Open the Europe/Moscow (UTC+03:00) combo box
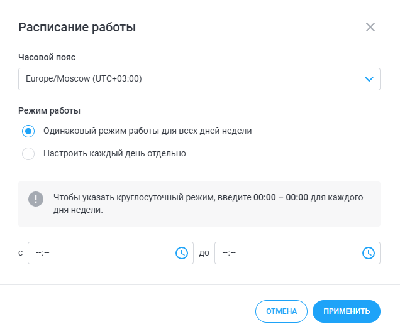The height and width of the screenshot is (334, 400). (x=189, y=79)
